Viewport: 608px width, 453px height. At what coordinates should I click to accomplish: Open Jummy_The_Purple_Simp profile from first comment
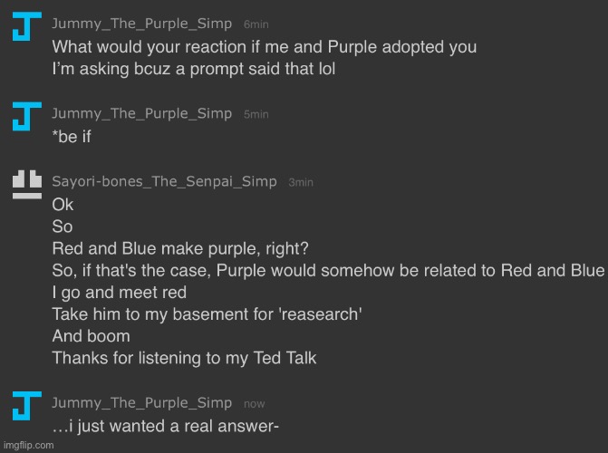tap(142, 24)
